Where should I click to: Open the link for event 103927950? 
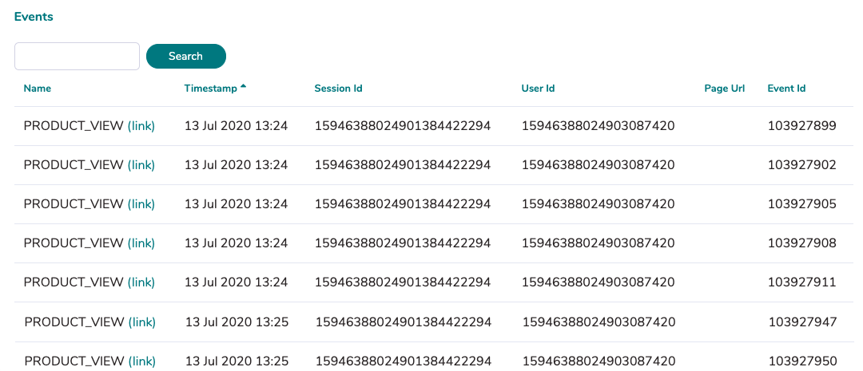pos(142,361)
